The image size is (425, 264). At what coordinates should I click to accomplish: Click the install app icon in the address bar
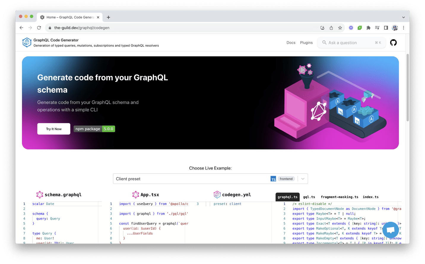click(322, 28)
